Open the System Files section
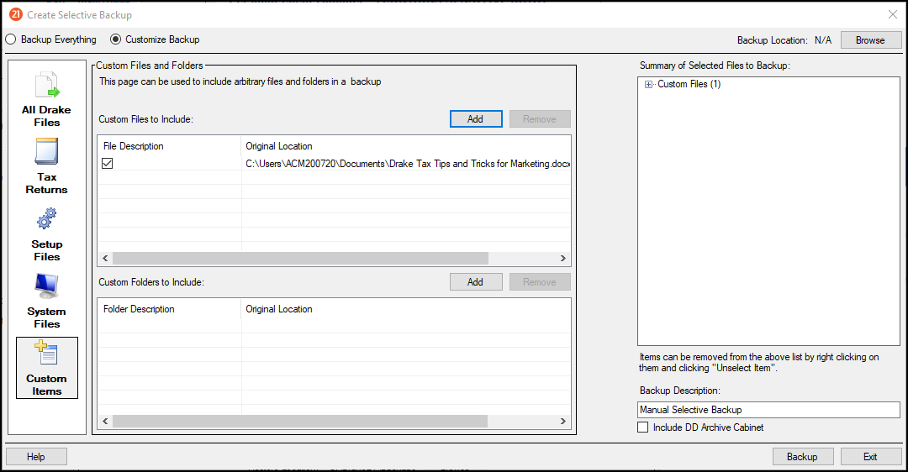Image resolution: width=908 pixels, height=472 pixels. 46,301
